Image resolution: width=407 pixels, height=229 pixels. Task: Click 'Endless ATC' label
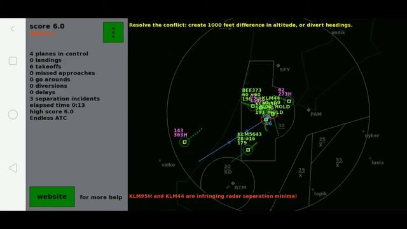48,118
